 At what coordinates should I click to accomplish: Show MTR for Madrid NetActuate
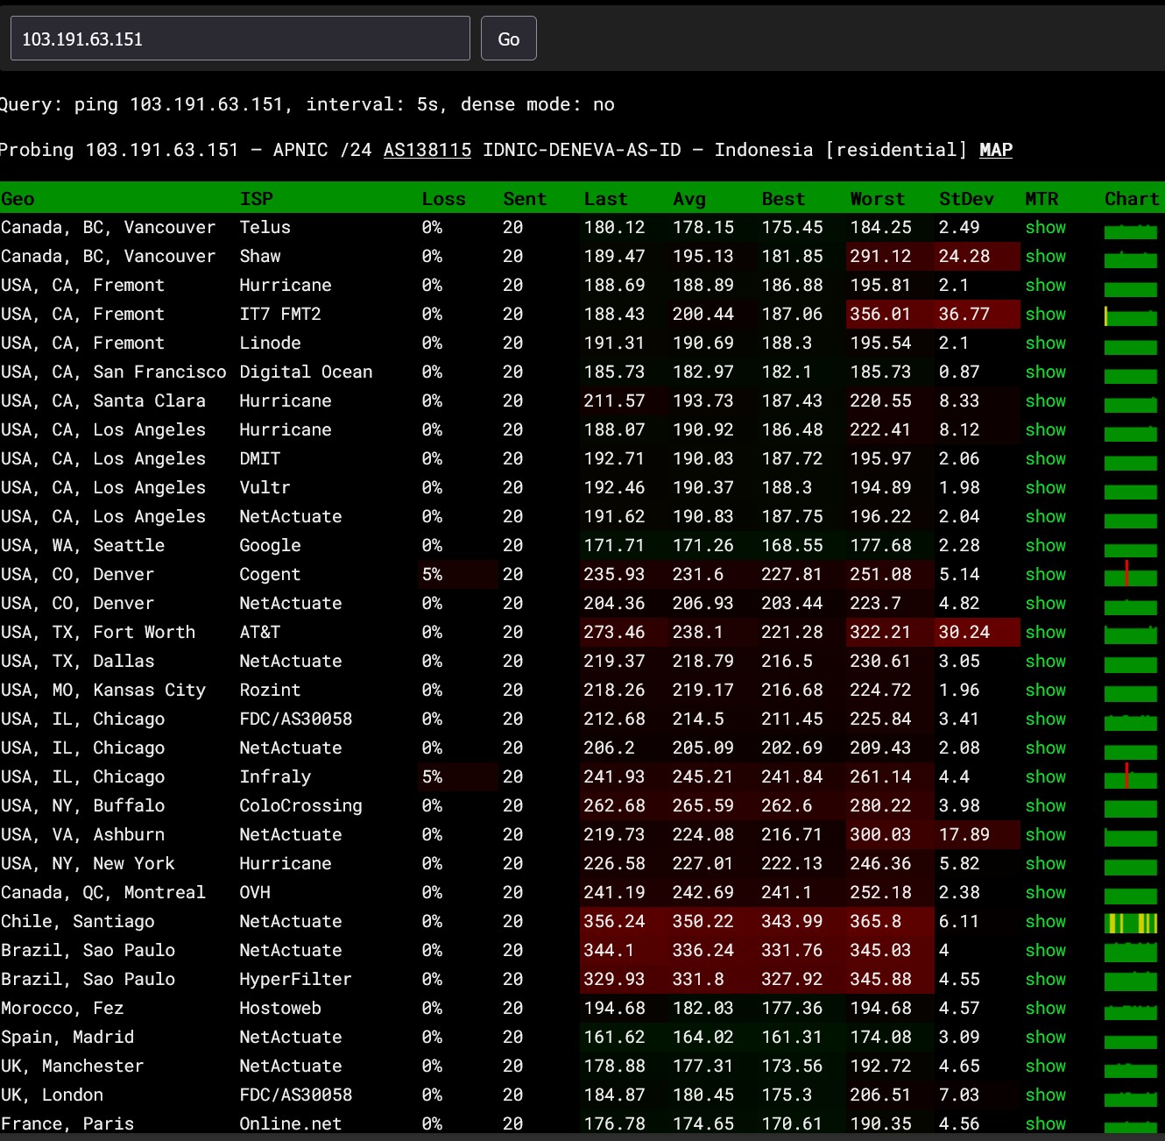pos(1046,1037)
